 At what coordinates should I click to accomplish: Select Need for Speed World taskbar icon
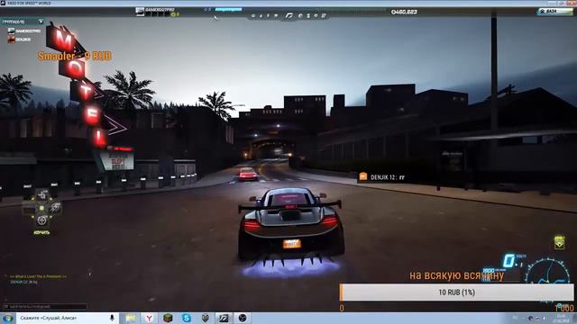point(224,318)
